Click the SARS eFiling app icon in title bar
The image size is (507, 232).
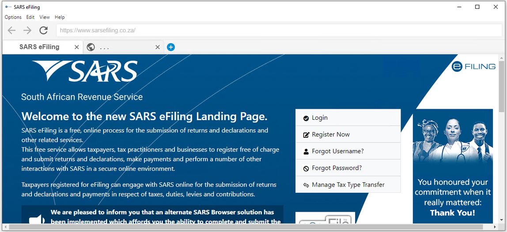pyautogui.click(x=8, y=7)
